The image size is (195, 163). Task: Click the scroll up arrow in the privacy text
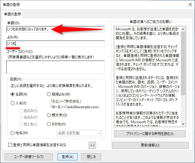click(x=183, y=29)
